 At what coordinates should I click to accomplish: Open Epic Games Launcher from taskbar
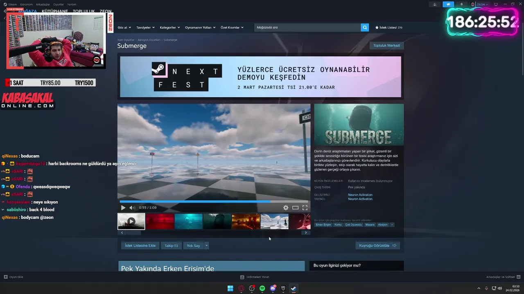(x=283, y=288)
